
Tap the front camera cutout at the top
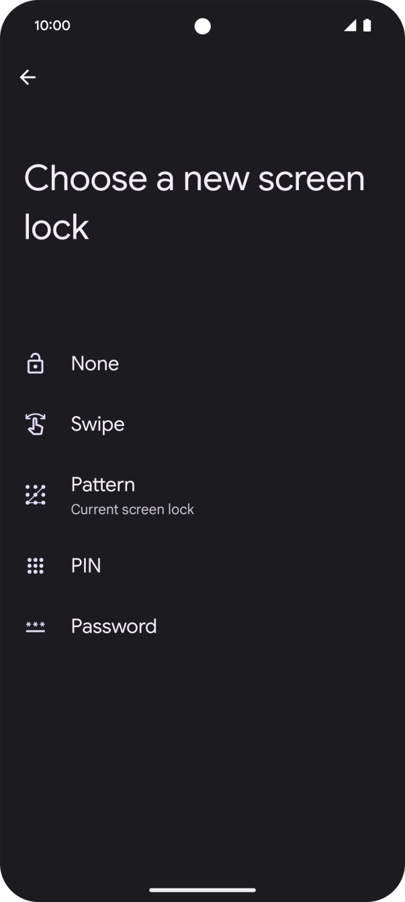click(x=202, y=26)
